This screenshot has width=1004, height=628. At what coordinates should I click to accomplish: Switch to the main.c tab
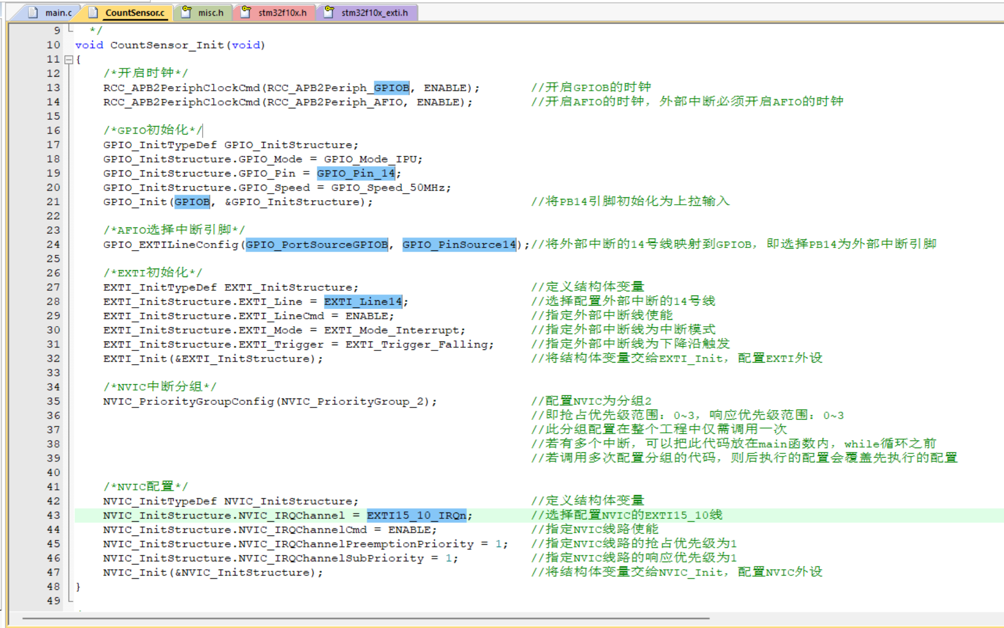click(x=51, y=13)
